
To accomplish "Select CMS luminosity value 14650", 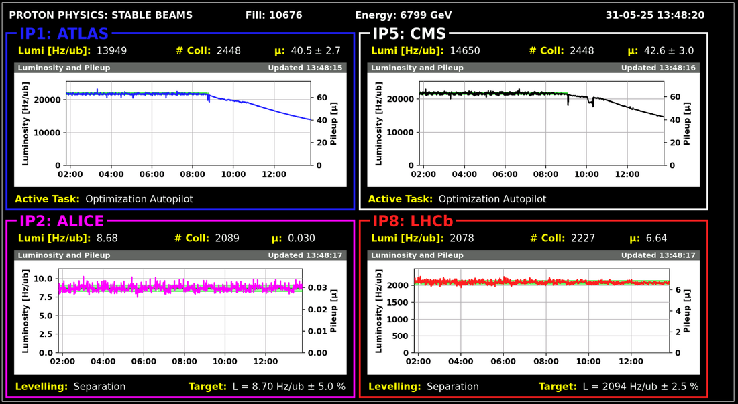I will 465,51.
